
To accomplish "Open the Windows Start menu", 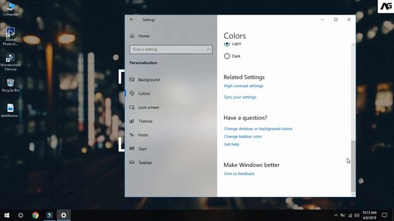I will click(x=7, y=215).
